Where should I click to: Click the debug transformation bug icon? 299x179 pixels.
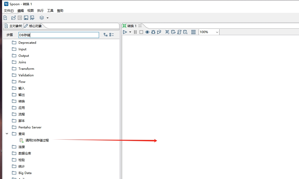pyautogui.click(x=153, y=32)
